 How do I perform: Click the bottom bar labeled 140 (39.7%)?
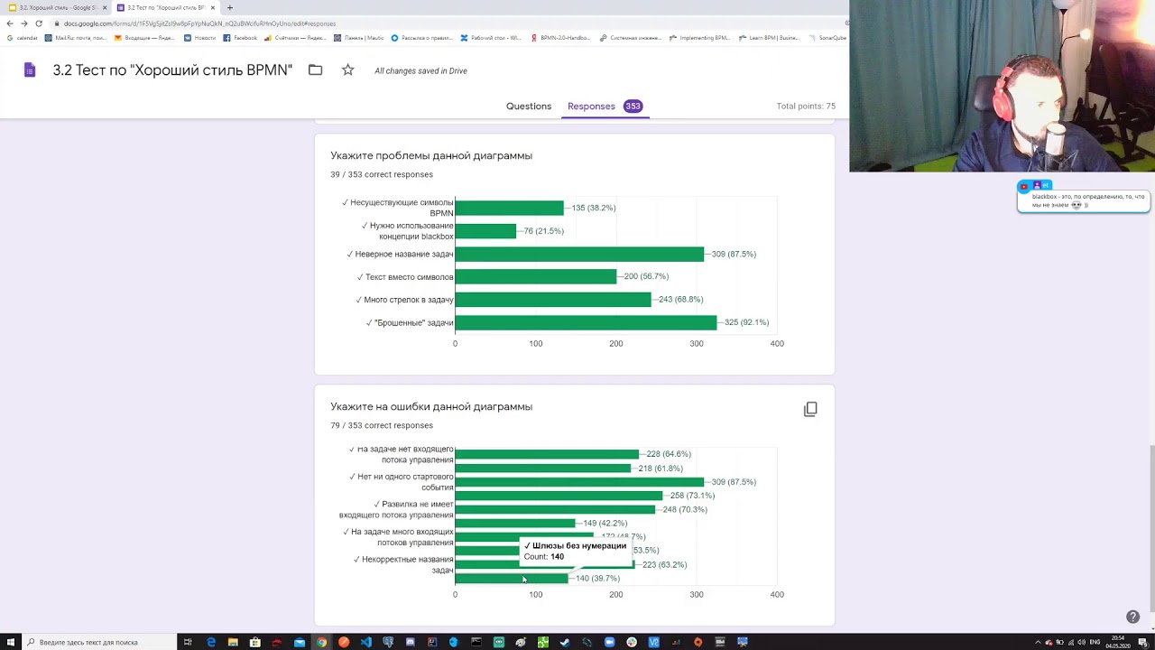point(512,579)
